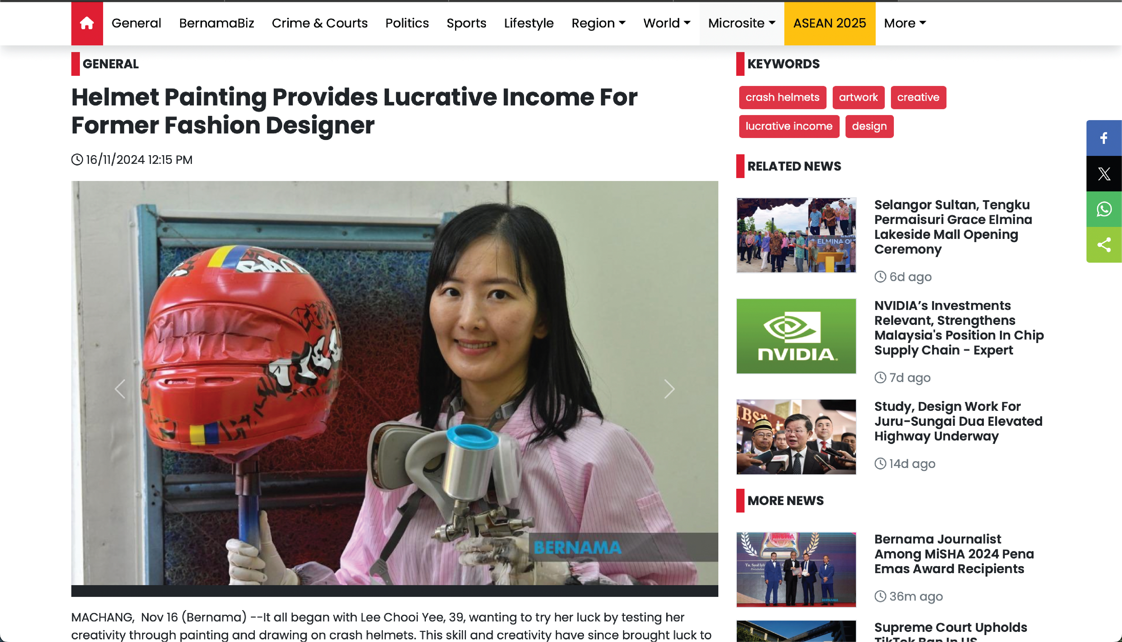Open the Elmina Lakeside Mall thumbnail
This screenshot has width=1122, height=642.
[x=796, y=235]
